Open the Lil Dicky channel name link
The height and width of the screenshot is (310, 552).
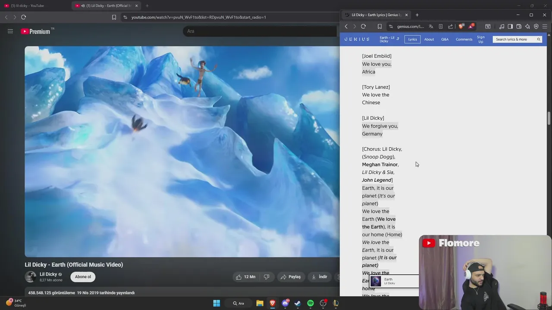click(x=48, y=274)
